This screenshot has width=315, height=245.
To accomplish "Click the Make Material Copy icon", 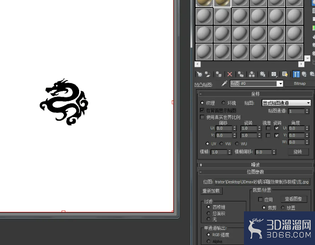I will (x=241, y=74).
